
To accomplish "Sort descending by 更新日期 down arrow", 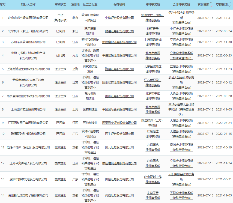I will click(x=211, y=6).
